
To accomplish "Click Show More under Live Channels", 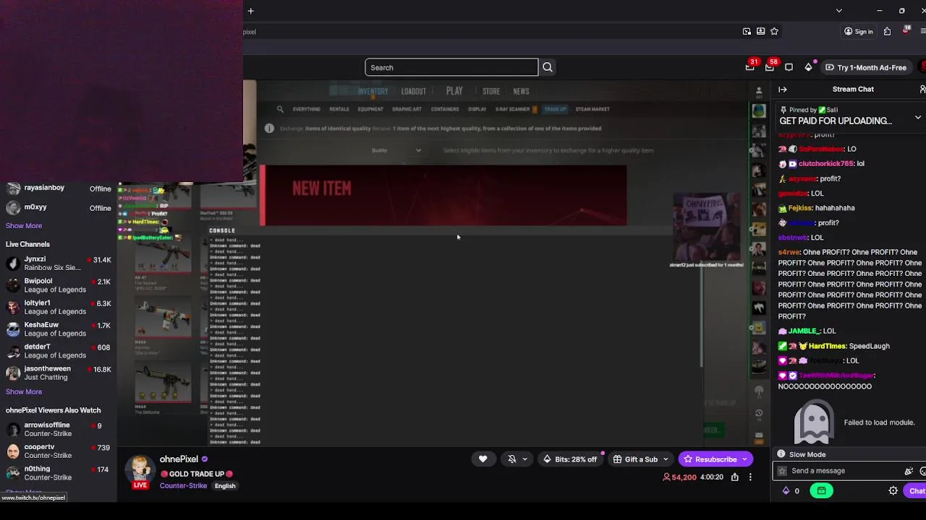I will tap(24, 391).
